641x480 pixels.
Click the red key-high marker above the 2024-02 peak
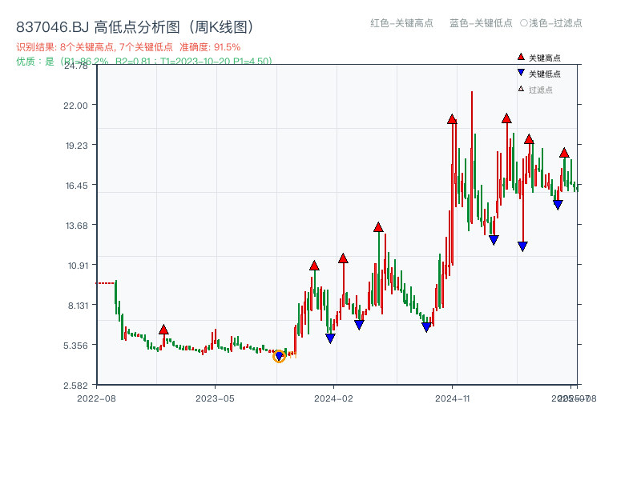344,258
